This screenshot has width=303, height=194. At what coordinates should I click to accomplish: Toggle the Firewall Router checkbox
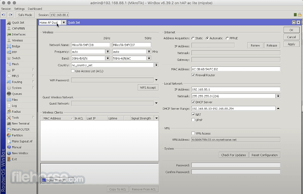193,75
